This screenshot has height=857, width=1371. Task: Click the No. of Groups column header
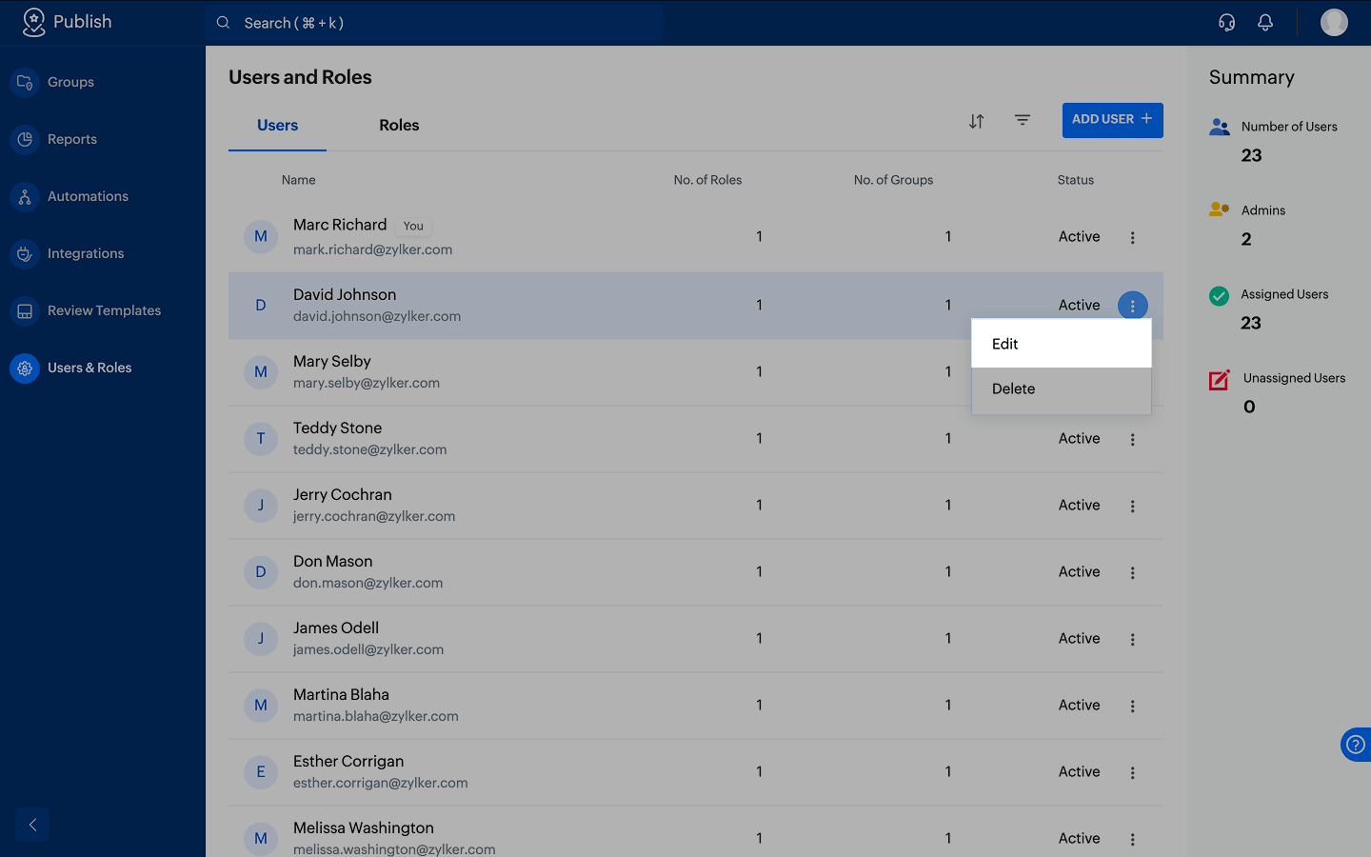coord(893,180)
